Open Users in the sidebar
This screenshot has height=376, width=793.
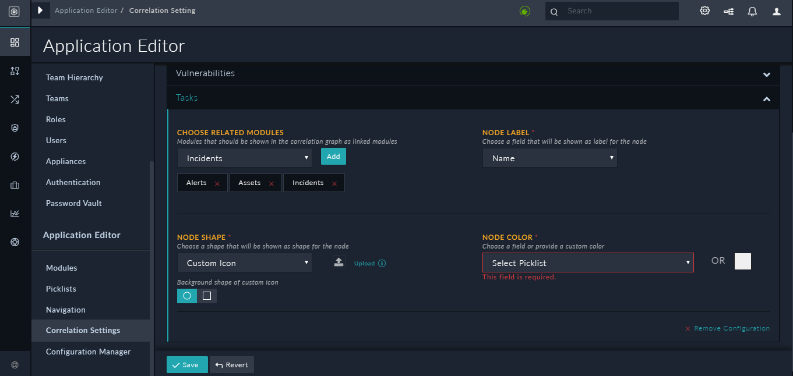tap(56, 140)
